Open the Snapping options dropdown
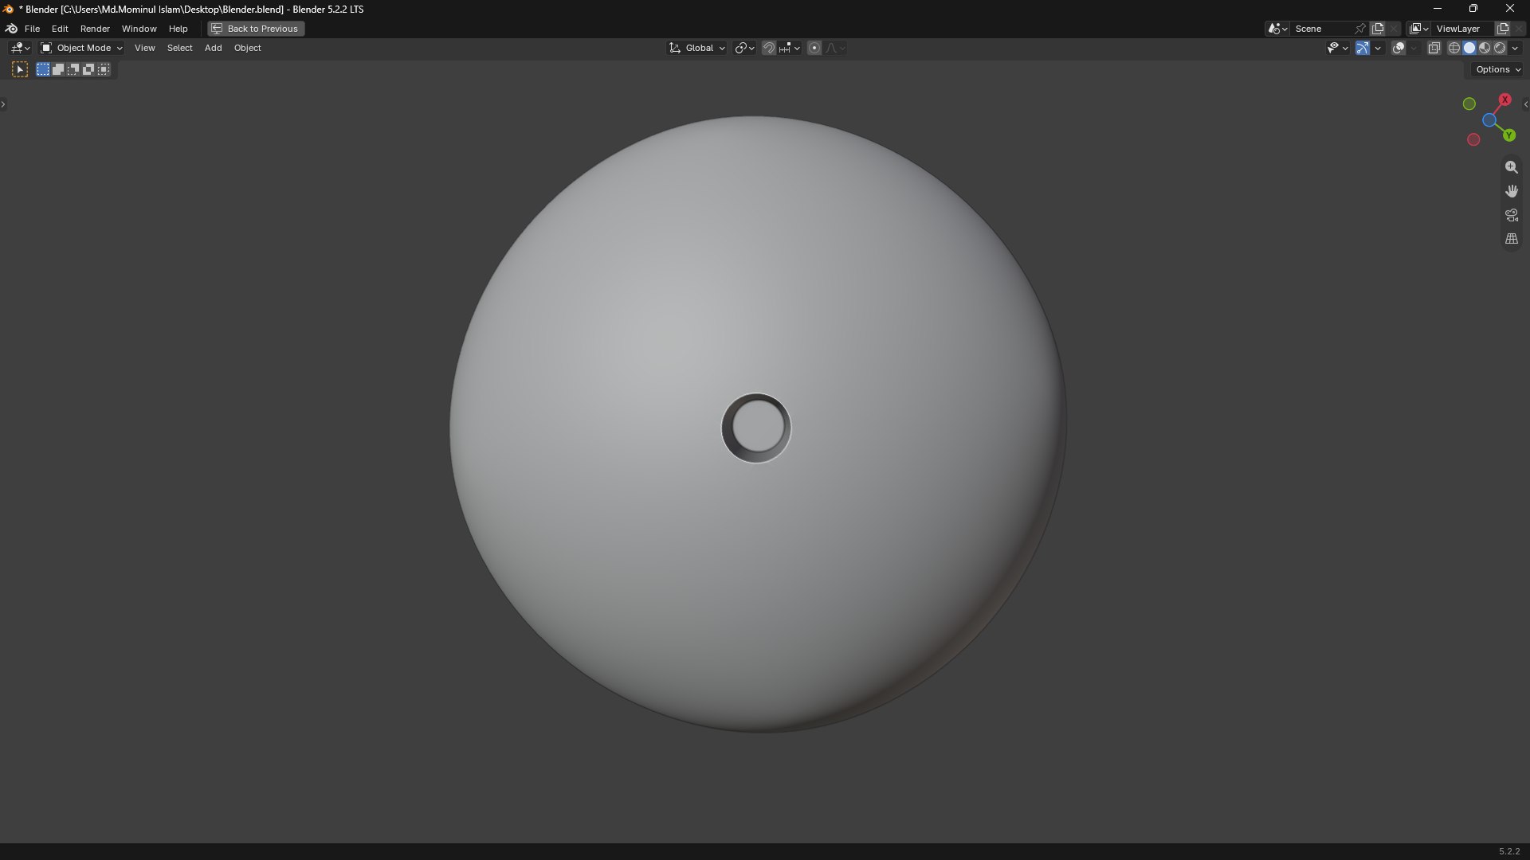The image size is (1530, 860). 790,49
